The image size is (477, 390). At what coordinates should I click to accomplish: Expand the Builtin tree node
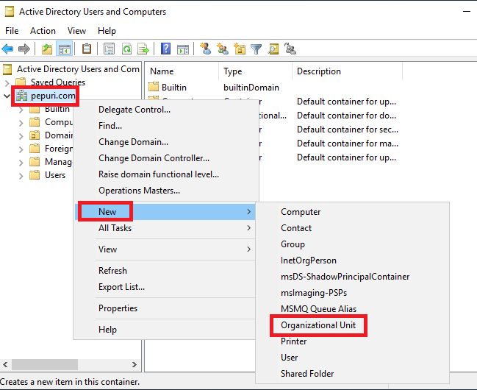click(x=21, y=110)
